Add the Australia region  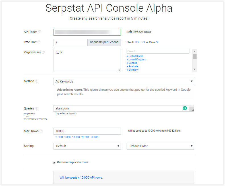(x=133, y=66)
